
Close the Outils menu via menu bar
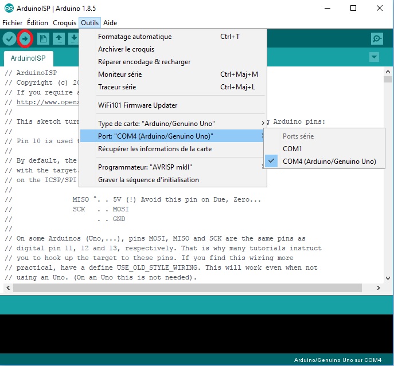(x=89, y=23)
